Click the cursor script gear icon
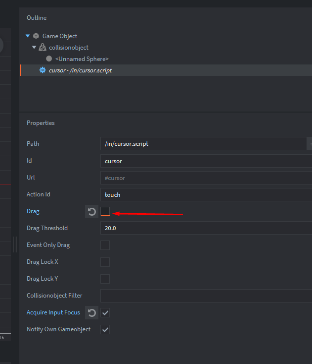 [43, 70]
